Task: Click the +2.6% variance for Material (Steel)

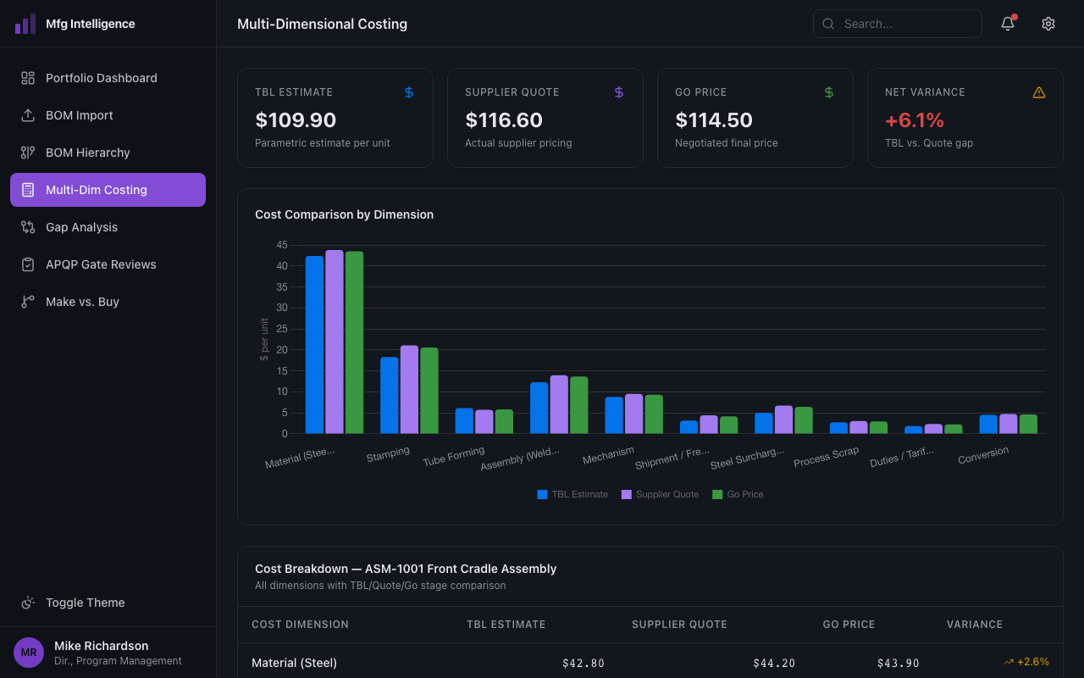Action: click(x=1026, y=662)
